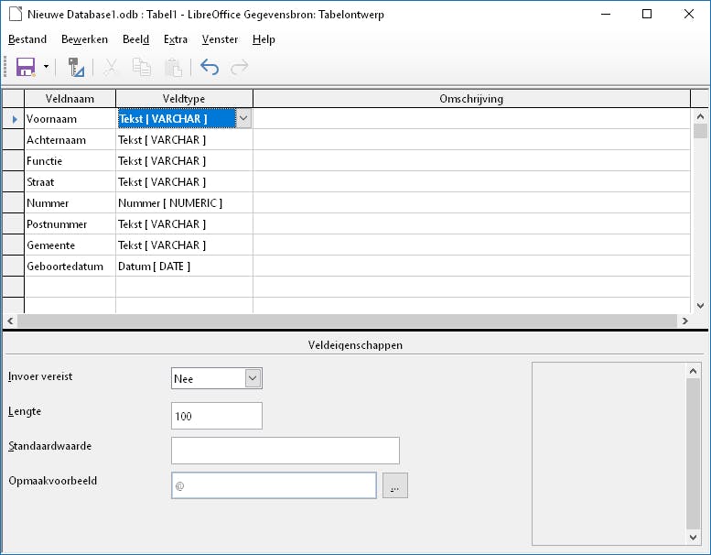Click the table's vertical scrollbar down arrow
This screenshot has height=555, width=711.
point(701,306)
